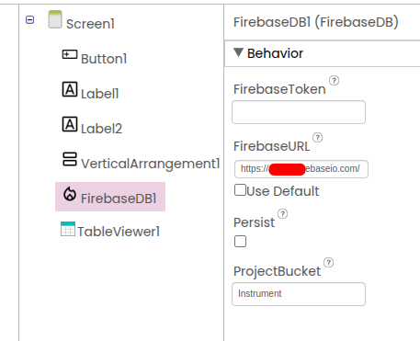Open help for FirebaseURL property
The height and width of the screenshot is (341, 420).
click(x=318, y=138)
